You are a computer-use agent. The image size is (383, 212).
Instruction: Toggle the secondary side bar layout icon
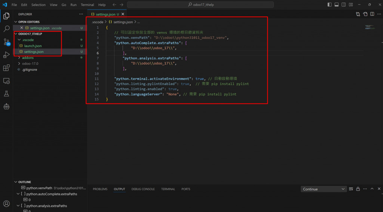[x=344, y=4]
